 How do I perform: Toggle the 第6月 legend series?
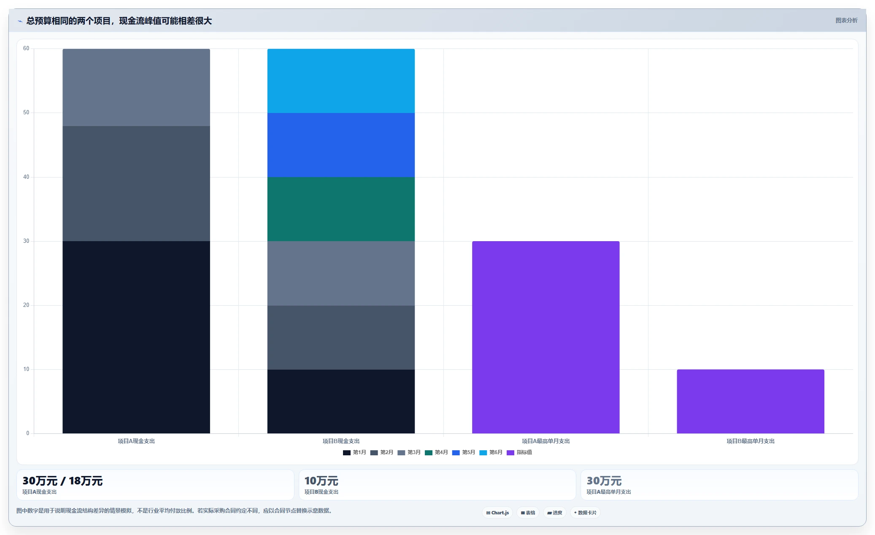coord(491,452)
